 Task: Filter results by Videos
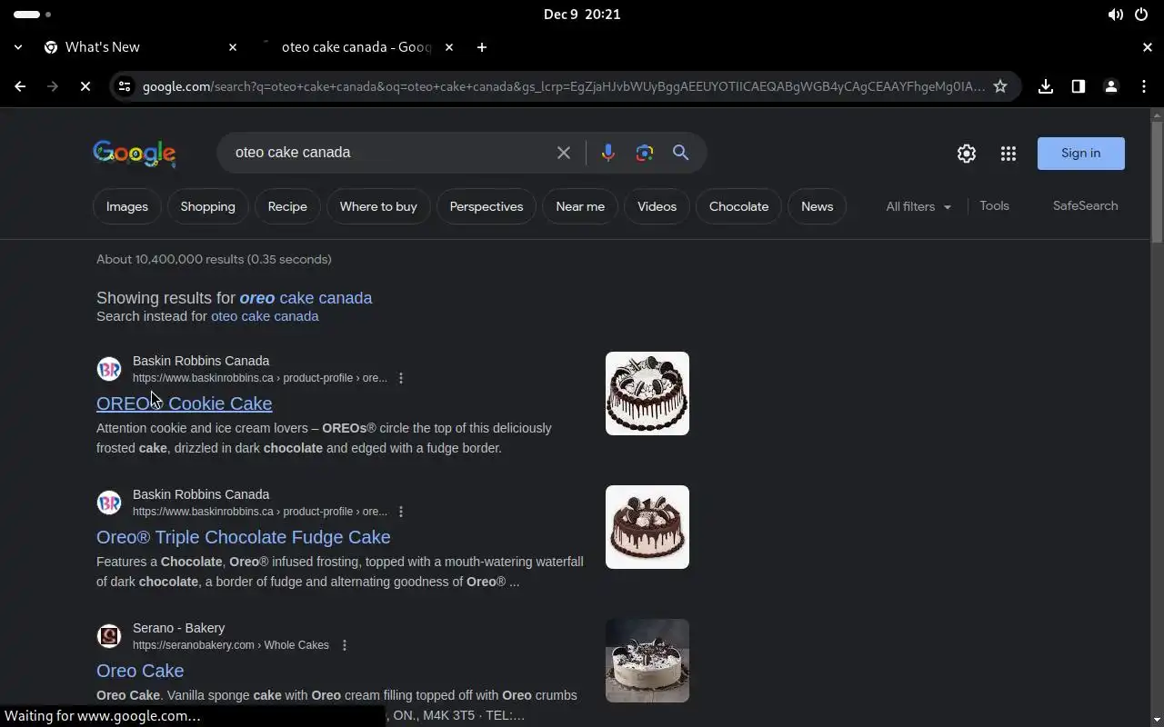657,206
